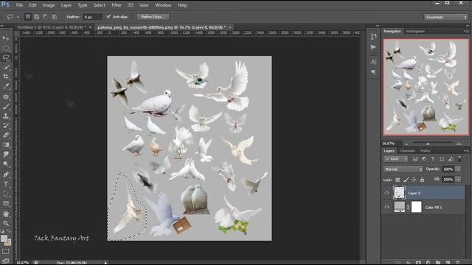Toggle Quick Mask mode
This screenshot has width=472, height=265.
pos(6,251)
